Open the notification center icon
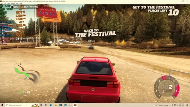The height and width of the screenshot is (107, 190). coord(187,105)
